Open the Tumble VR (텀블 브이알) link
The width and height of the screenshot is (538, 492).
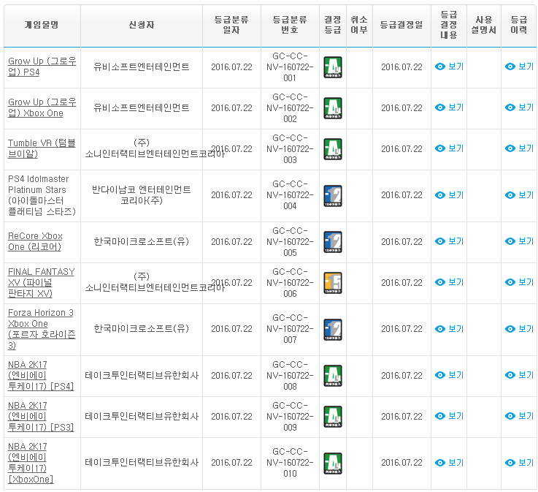pyautogui.click(x=42, y=148)
